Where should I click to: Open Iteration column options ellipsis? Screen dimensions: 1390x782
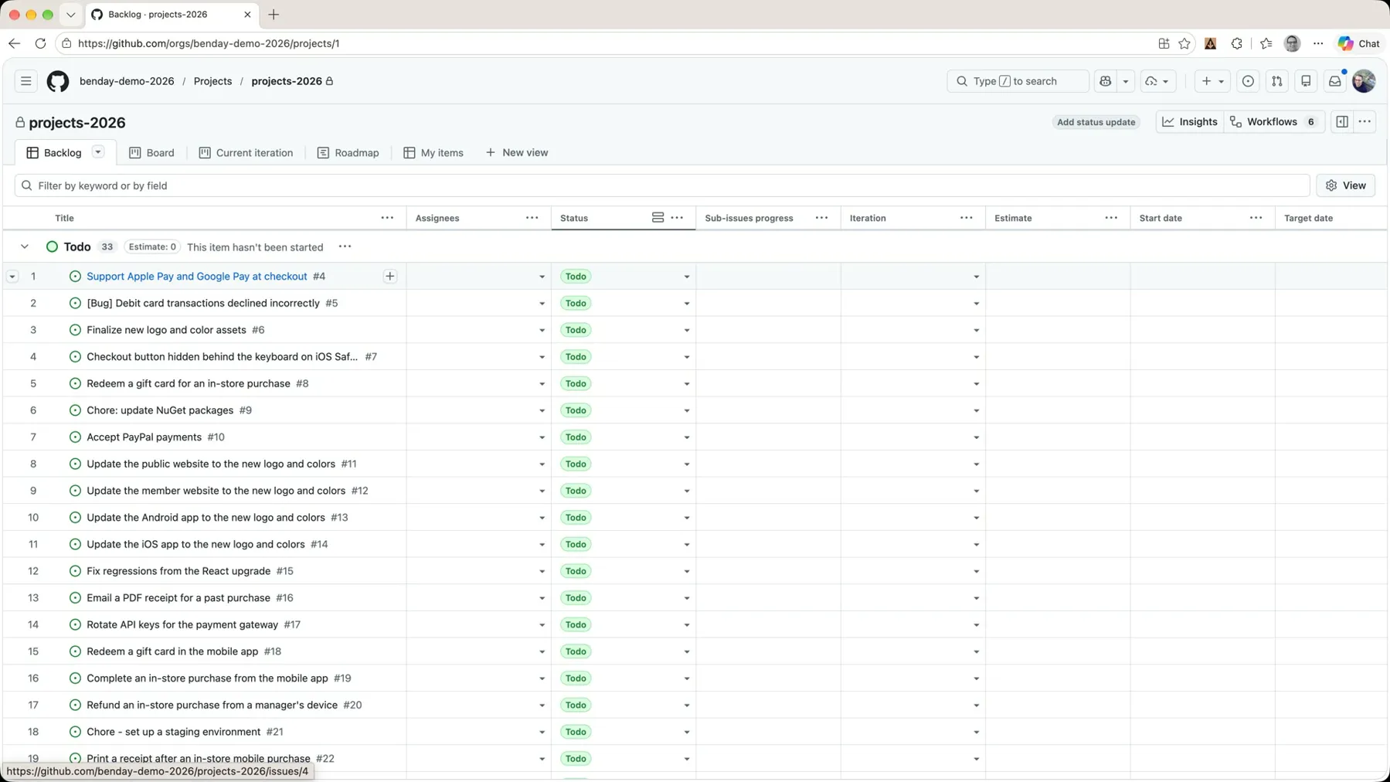[x=967, y=218]
